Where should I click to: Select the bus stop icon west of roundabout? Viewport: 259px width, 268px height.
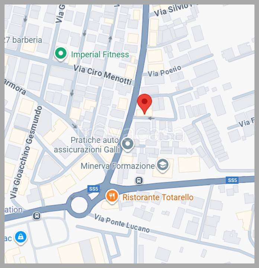click(x=36, y=216)
